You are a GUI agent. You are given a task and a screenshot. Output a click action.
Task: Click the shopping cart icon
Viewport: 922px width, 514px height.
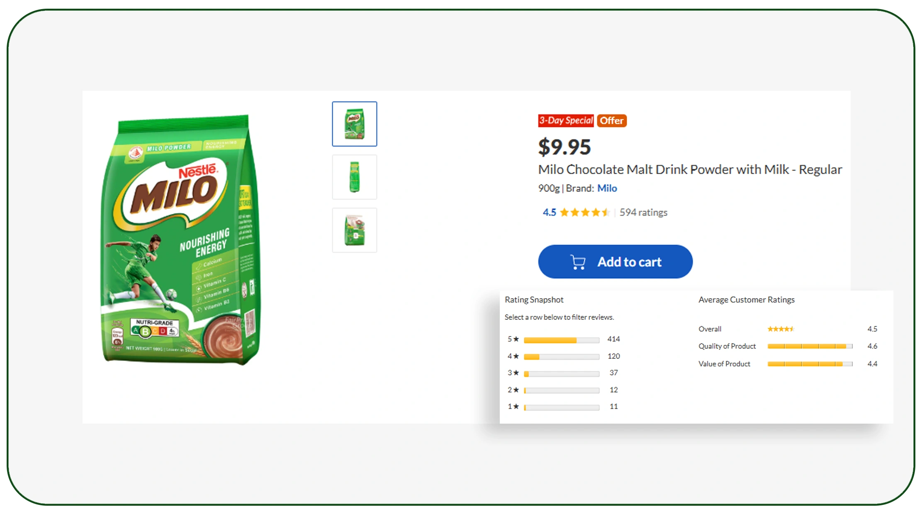(x=578, y=262)
